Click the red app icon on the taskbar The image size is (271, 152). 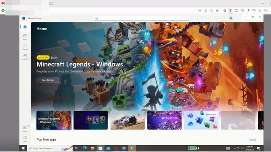[x=116, y=148]
